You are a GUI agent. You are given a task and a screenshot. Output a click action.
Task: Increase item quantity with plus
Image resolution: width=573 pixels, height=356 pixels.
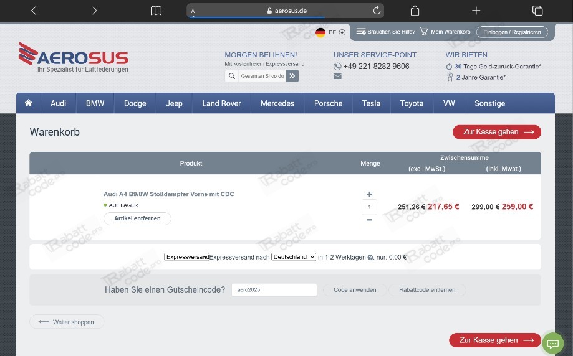tap(369, 194)
